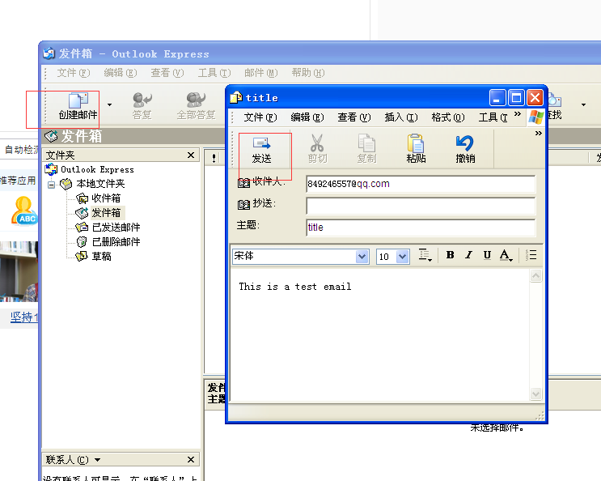Viewport: 601px width, 481px height.
Task: Open 查看(V) menu in compose window
Action: (353, 117)
